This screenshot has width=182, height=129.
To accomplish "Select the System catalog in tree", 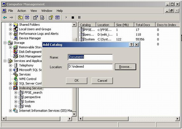I will (29, 102).
